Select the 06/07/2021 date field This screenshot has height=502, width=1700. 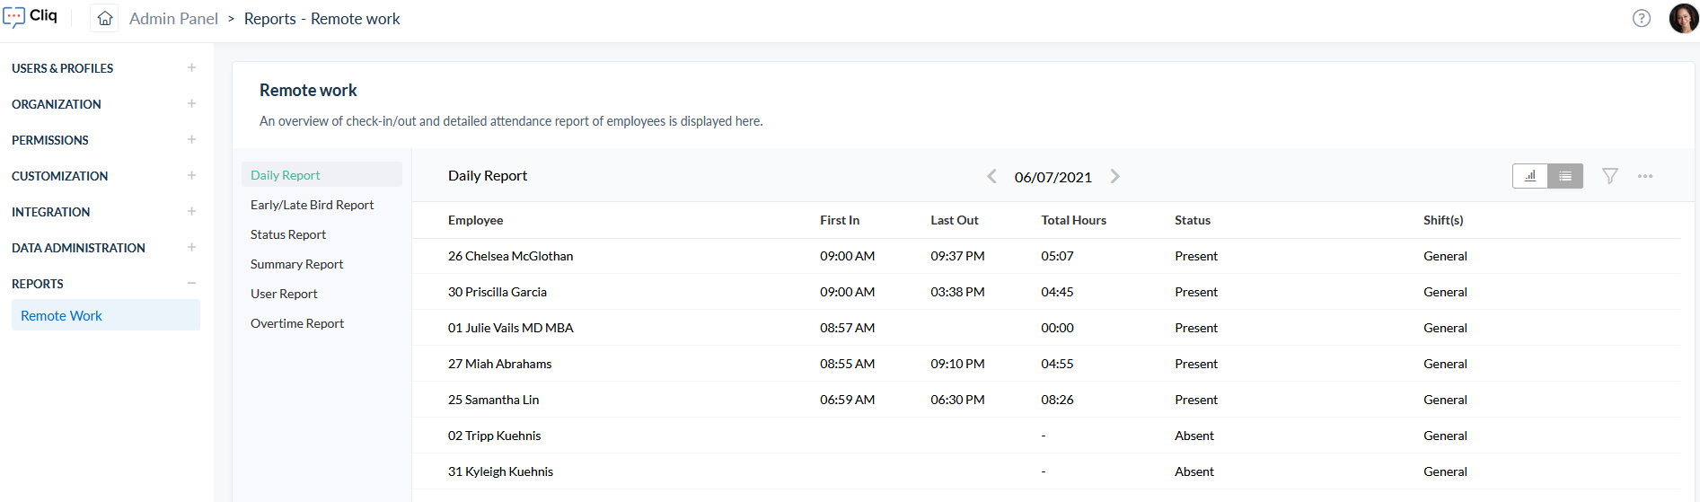click(1053, 177)
